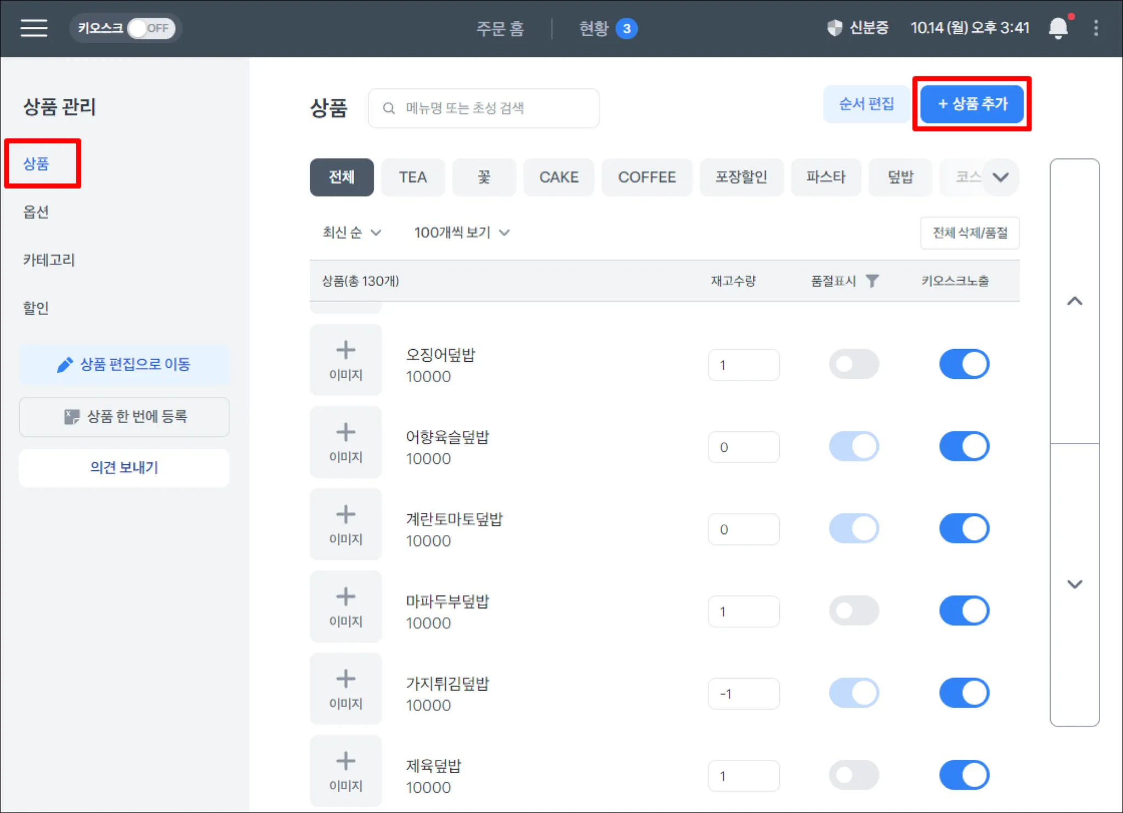Select the COFFEE category tab

[x=646, y=177]
